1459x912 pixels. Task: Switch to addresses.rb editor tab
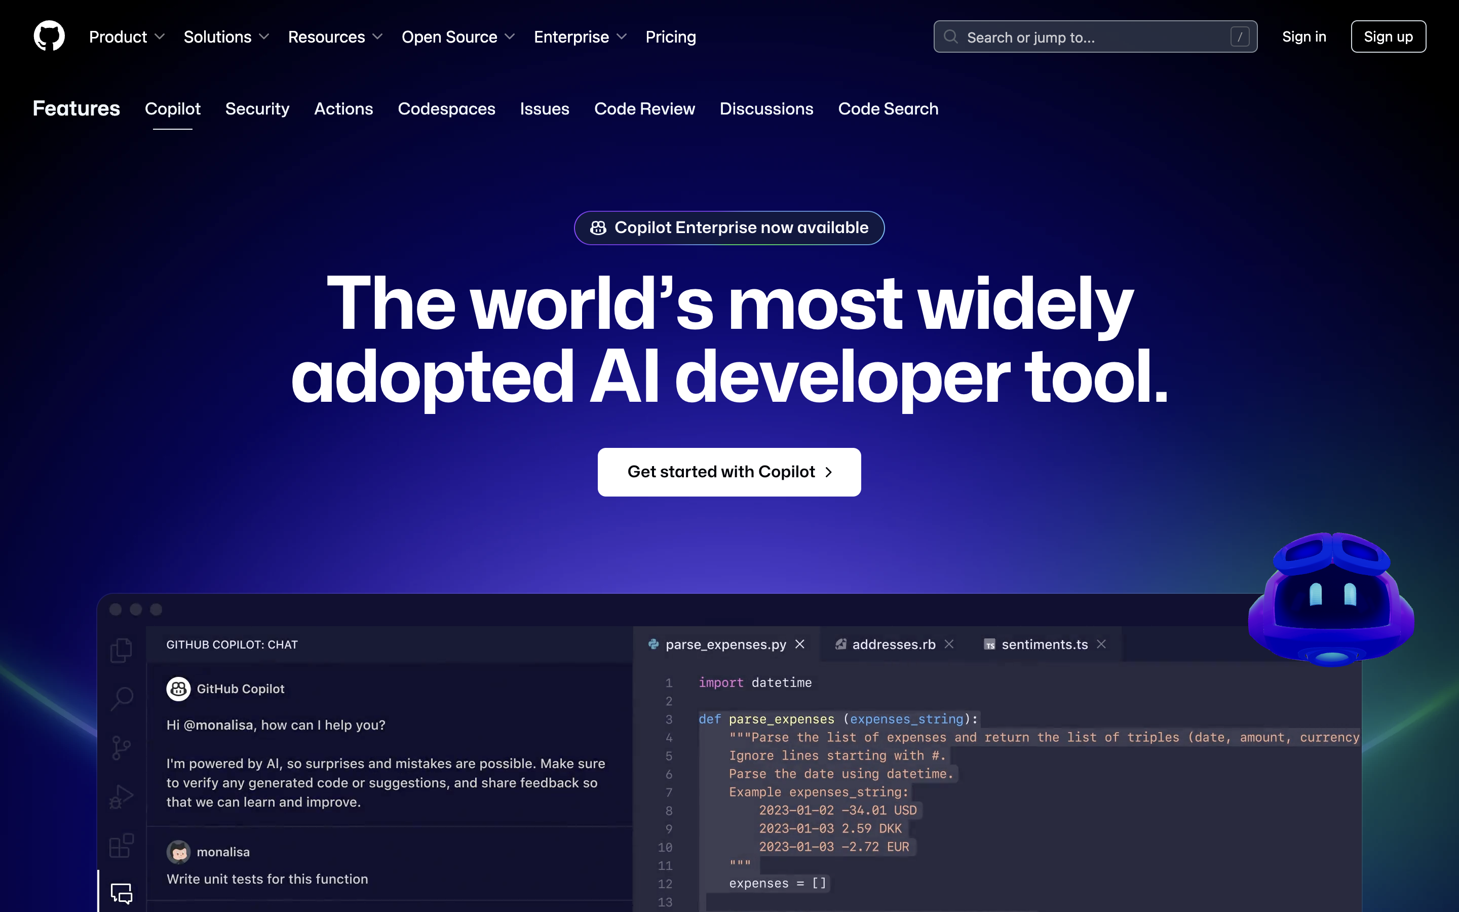[x=894, y=644]
